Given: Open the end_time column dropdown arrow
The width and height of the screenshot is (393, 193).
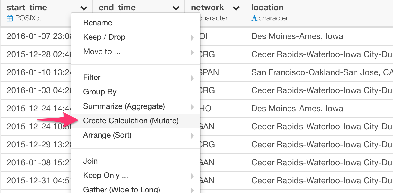Looking at the screenshot, I should coord(176,8).
